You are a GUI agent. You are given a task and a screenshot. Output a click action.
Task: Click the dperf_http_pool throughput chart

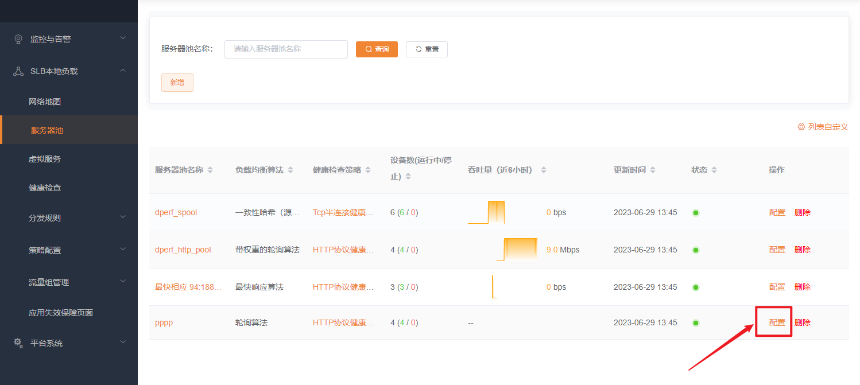(x=518, y=250)
